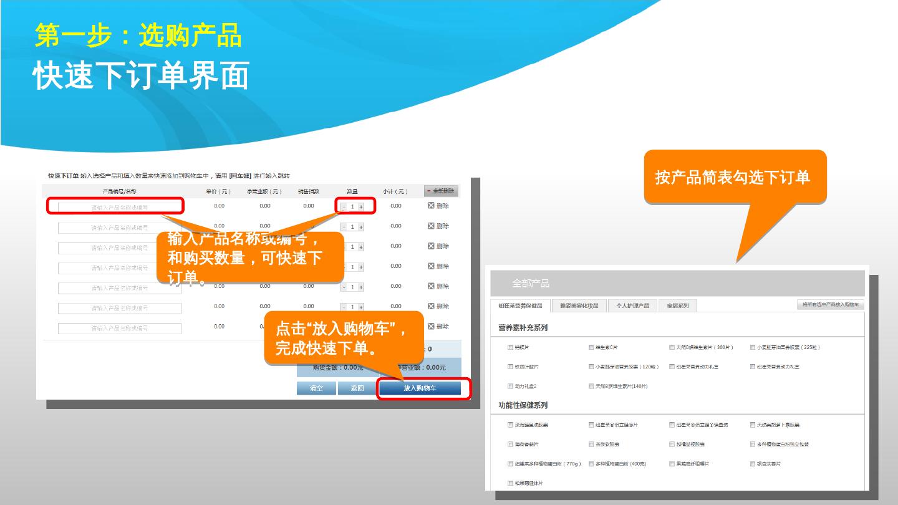
Task: Click the 放入购物车 button
Action: [420, 388]
